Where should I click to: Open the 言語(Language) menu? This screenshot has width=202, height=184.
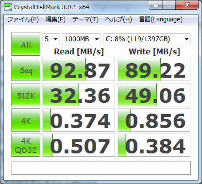point(161,19)
